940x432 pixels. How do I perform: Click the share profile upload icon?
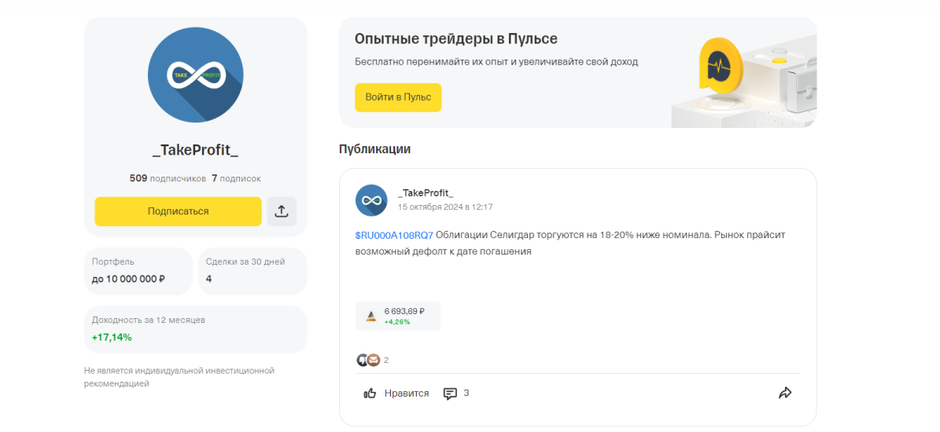282,211
